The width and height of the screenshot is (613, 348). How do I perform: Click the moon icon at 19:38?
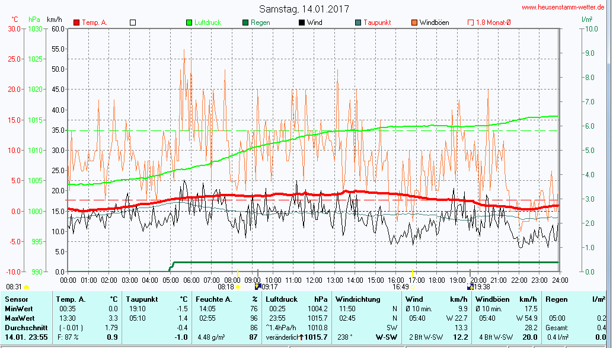(x=471, y=286)
